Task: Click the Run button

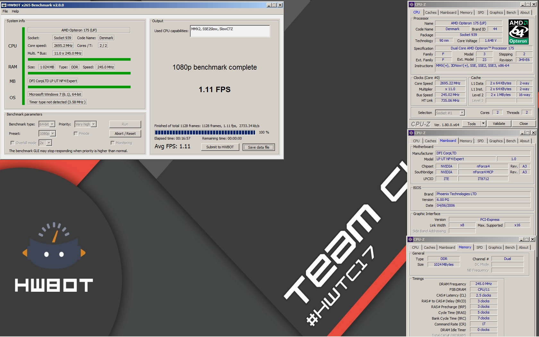Action: 125,124
